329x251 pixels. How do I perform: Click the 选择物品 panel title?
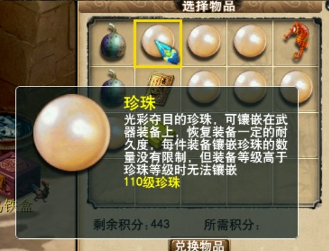click(209, 6)
